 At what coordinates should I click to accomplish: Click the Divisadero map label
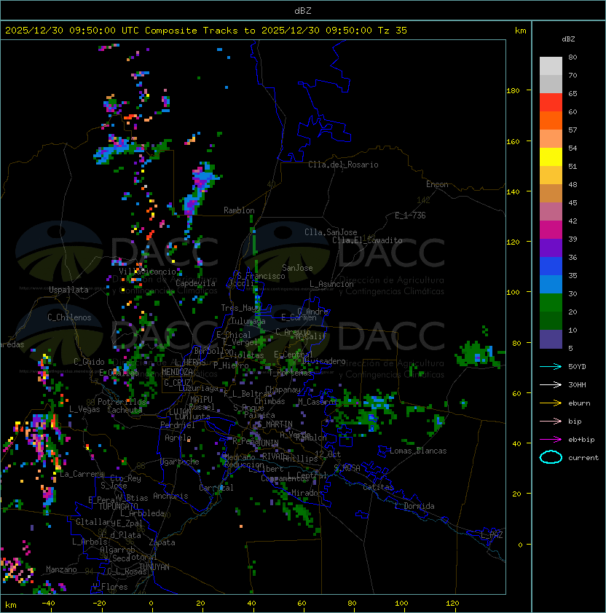click(x=323, y=361)
